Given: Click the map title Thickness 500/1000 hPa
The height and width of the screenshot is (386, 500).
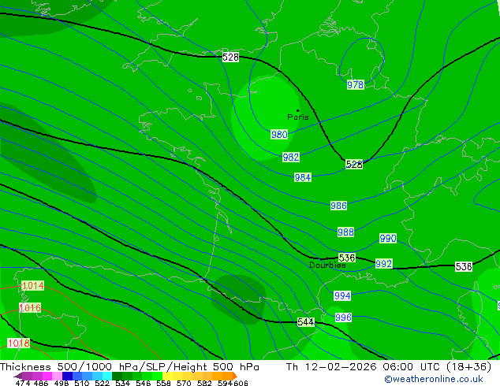Looking at the screenshot, I should [x=69, y=367].
